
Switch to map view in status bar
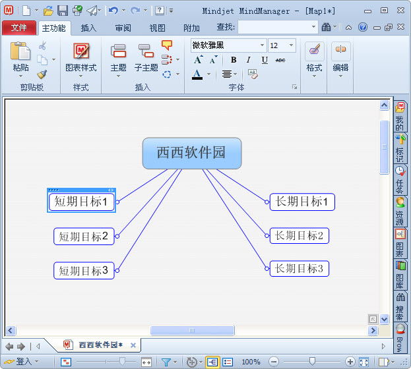pos(212,362)
